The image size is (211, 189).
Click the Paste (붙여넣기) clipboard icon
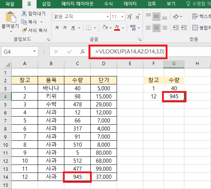[11, 17]
